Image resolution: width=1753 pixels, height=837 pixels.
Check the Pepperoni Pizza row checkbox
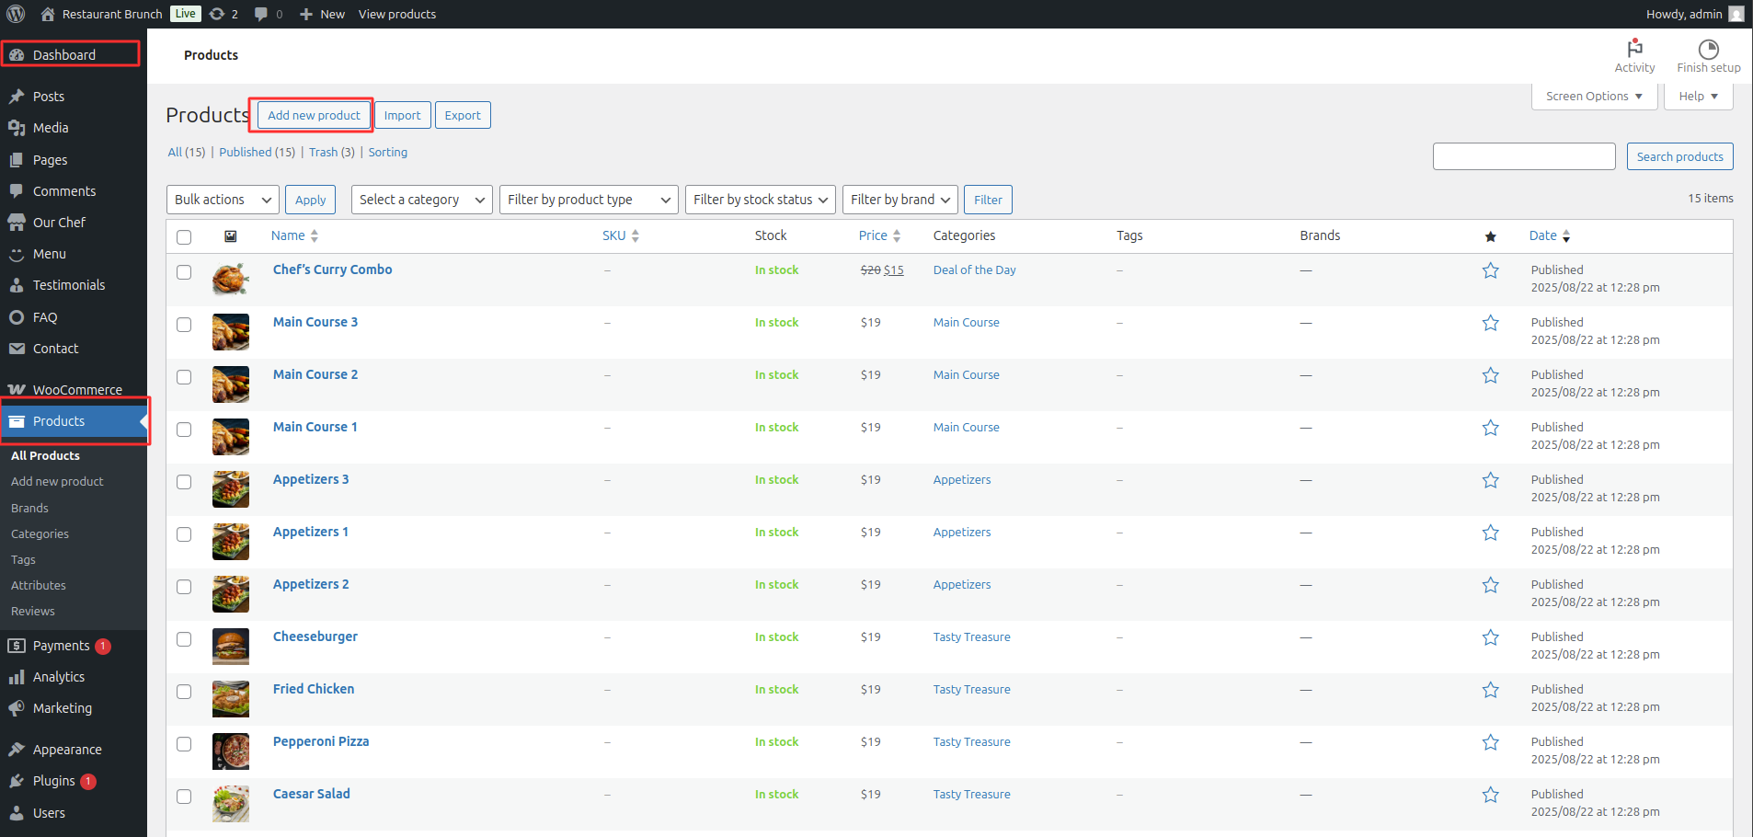tap(184, 744)
